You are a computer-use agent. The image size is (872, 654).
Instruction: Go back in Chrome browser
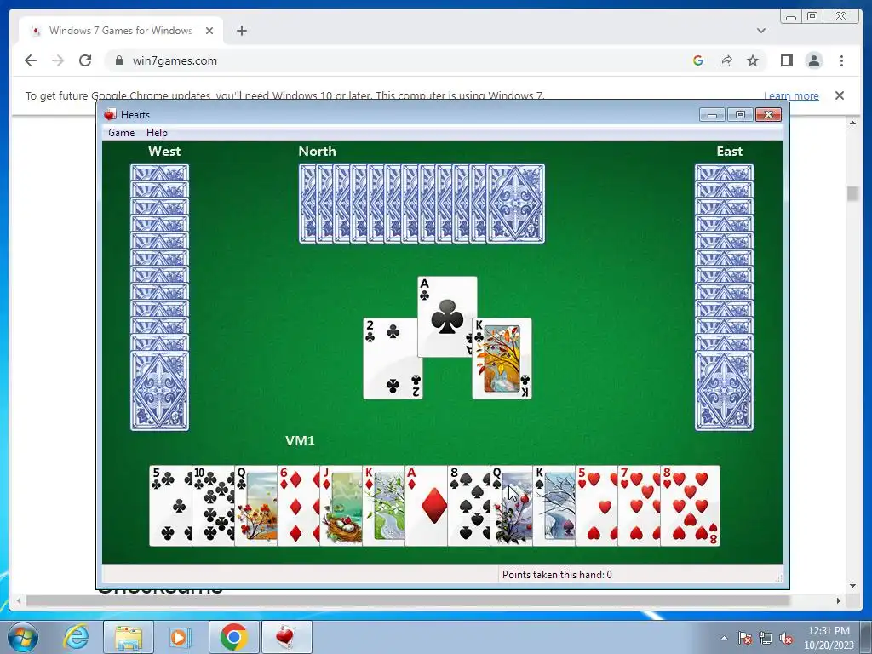pyautogui.click(x=31, y=60)
